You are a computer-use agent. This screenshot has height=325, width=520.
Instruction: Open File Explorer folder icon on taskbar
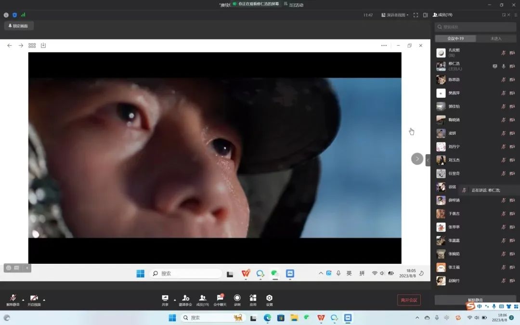tap(294, 318)
